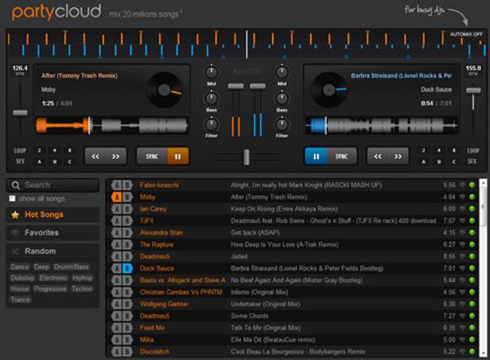Click the playlist scrollbar down arrow
The width and height of the screenshot is (490, 360).
(x=483, y=353)
